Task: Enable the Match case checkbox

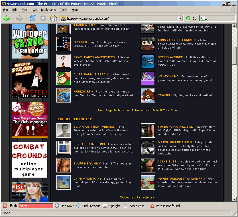Action: click(125, 206)
